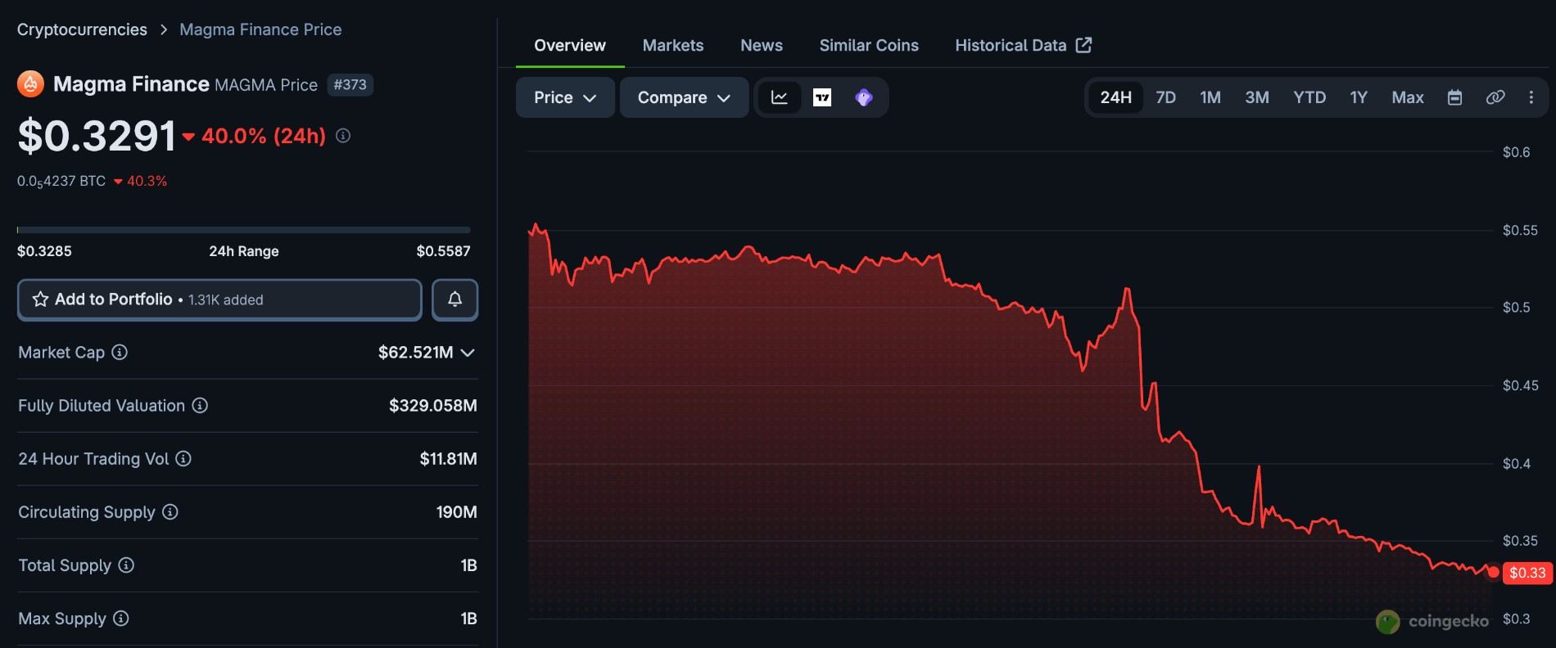This screenshot has width=1556, height=648.
Task: Click the #373 rank badge
Action: pyautogui.click(x=350, y=84)
